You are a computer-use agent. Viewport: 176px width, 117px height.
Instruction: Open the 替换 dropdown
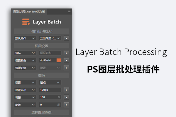(x=25, y=53)
